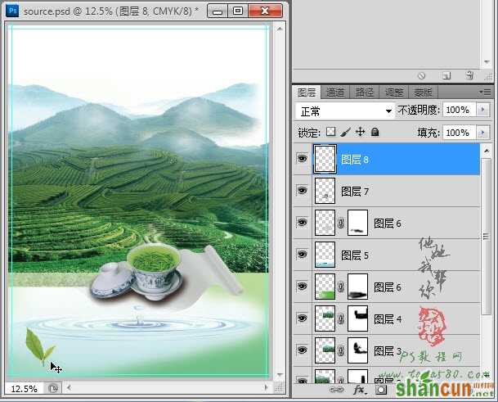Click the document's vertical scrollbar down arrow

(x=280, y=376)
